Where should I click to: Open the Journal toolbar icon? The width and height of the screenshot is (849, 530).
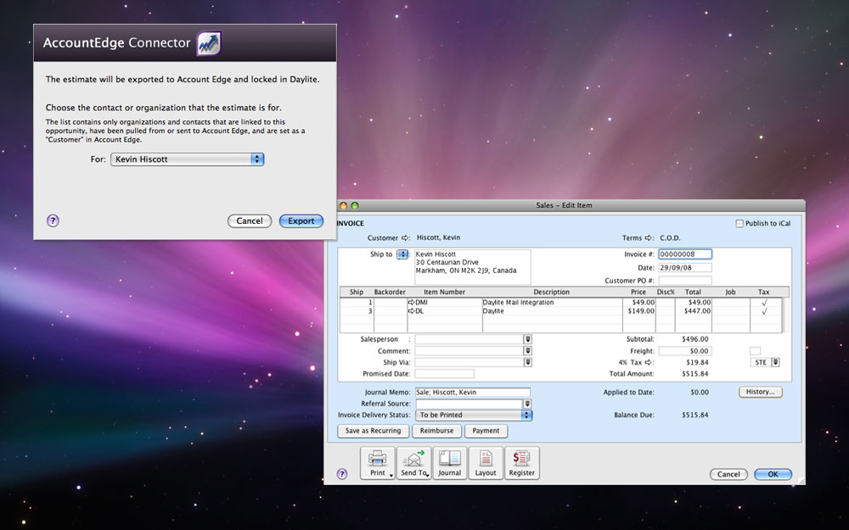pos(449,463)
